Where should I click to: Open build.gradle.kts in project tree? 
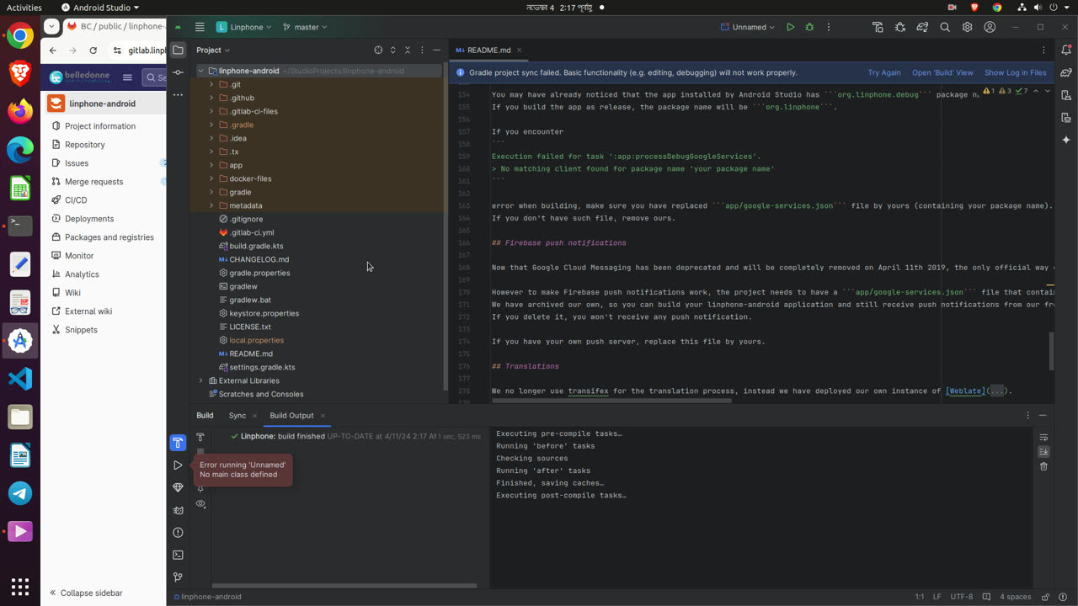click(256, 246)
